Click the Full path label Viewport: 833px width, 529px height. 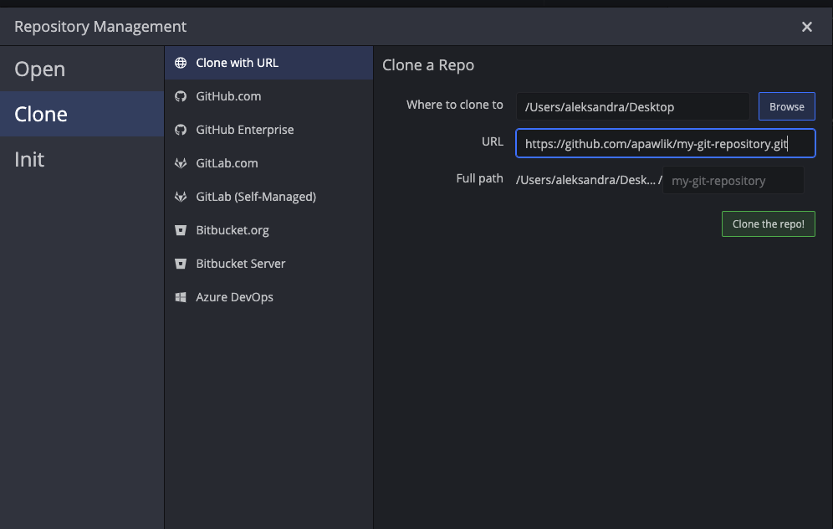pyautogui.click(x=480, y=178)
